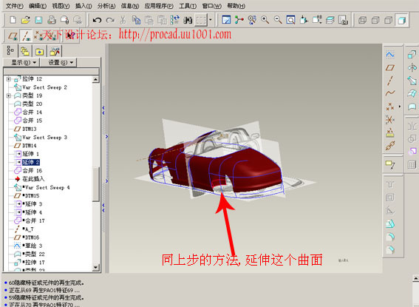The height and width of the screenshot is (307, 419).
Task: Click the shaded display mode icon
Action: tap(401, 20)
